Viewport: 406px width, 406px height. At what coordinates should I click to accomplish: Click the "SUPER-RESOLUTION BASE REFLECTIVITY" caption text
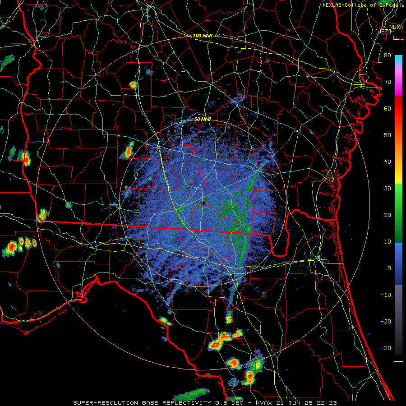point(143,403)
